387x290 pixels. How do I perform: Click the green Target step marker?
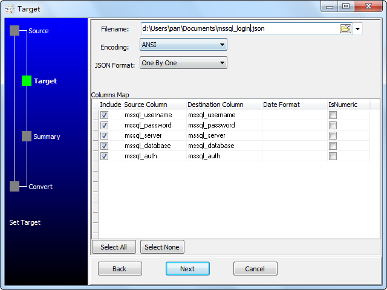(27, 80)
